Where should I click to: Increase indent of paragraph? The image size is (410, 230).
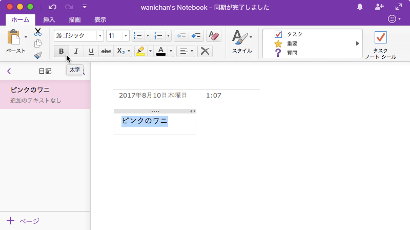click(x=196, y=36)
